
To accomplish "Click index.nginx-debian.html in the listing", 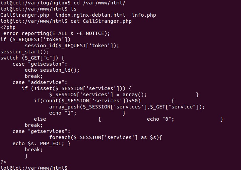I will tap(90, 15).
